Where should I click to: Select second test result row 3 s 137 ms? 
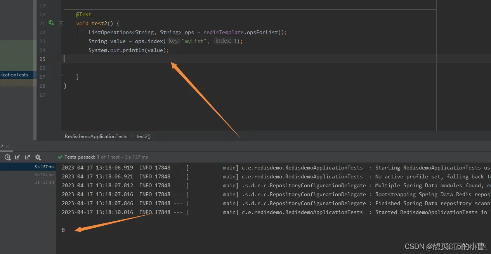[28, 175]
